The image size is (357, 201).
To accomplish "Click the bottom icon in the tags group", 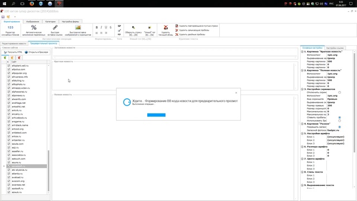I will [x=119, y=35].
